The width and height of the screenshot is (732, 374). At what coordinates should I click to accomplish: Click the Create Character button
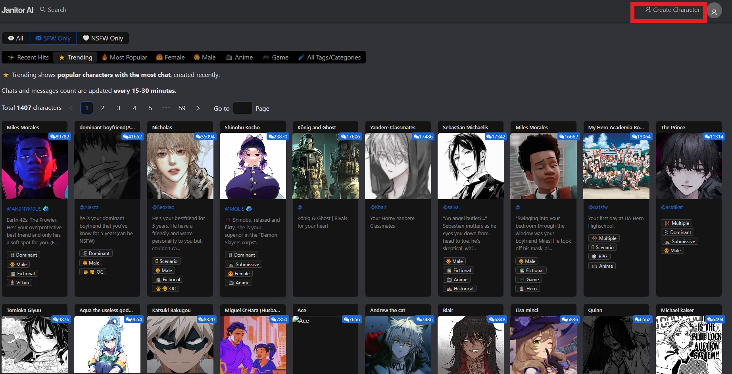[672, 10]
